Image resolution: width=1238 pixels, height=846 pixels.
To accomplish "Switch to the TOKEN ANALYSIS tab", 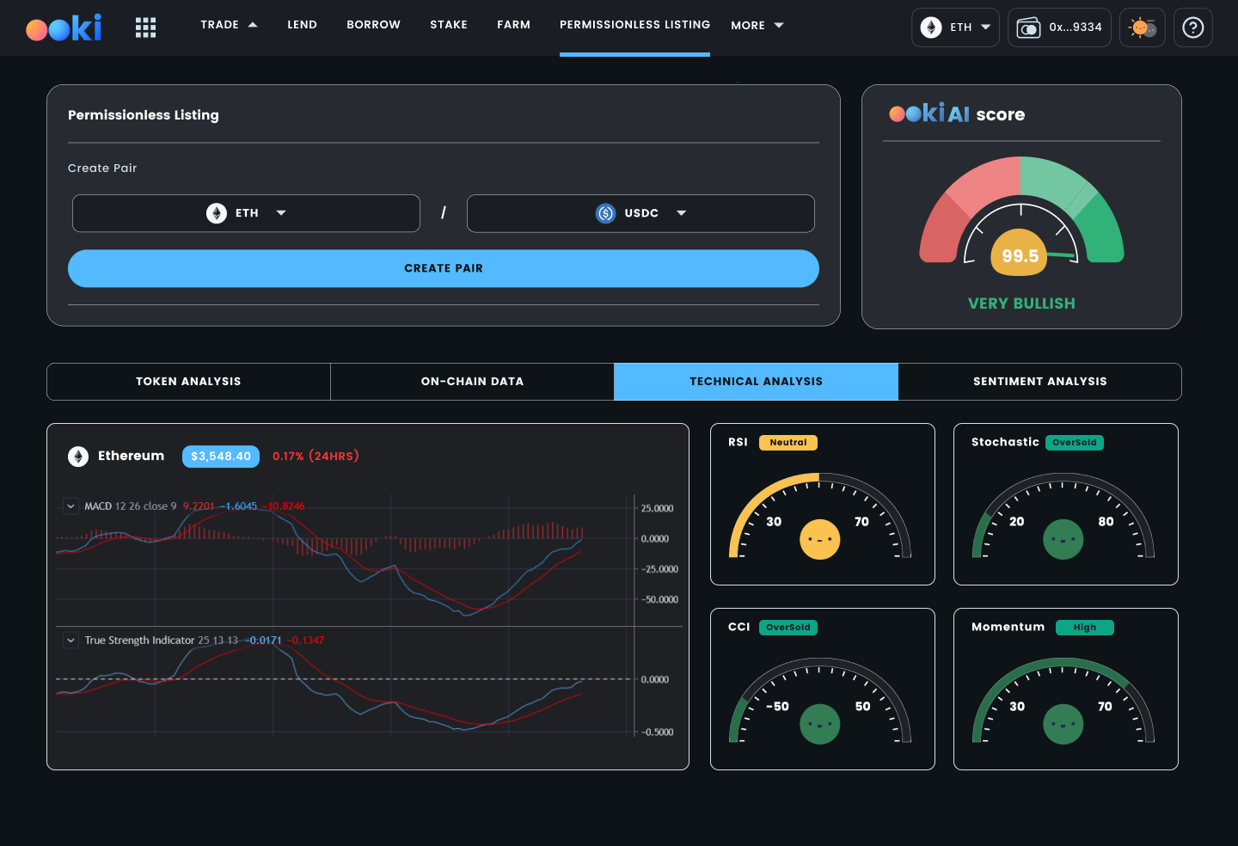I will 188,382.
